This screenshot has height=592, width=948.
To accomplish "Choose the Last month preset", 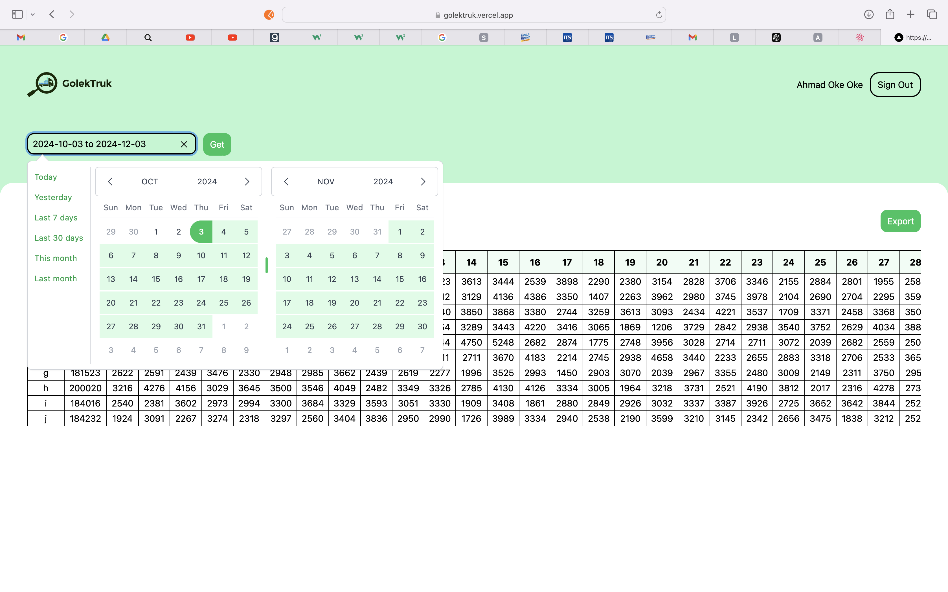I will [56, 279].
